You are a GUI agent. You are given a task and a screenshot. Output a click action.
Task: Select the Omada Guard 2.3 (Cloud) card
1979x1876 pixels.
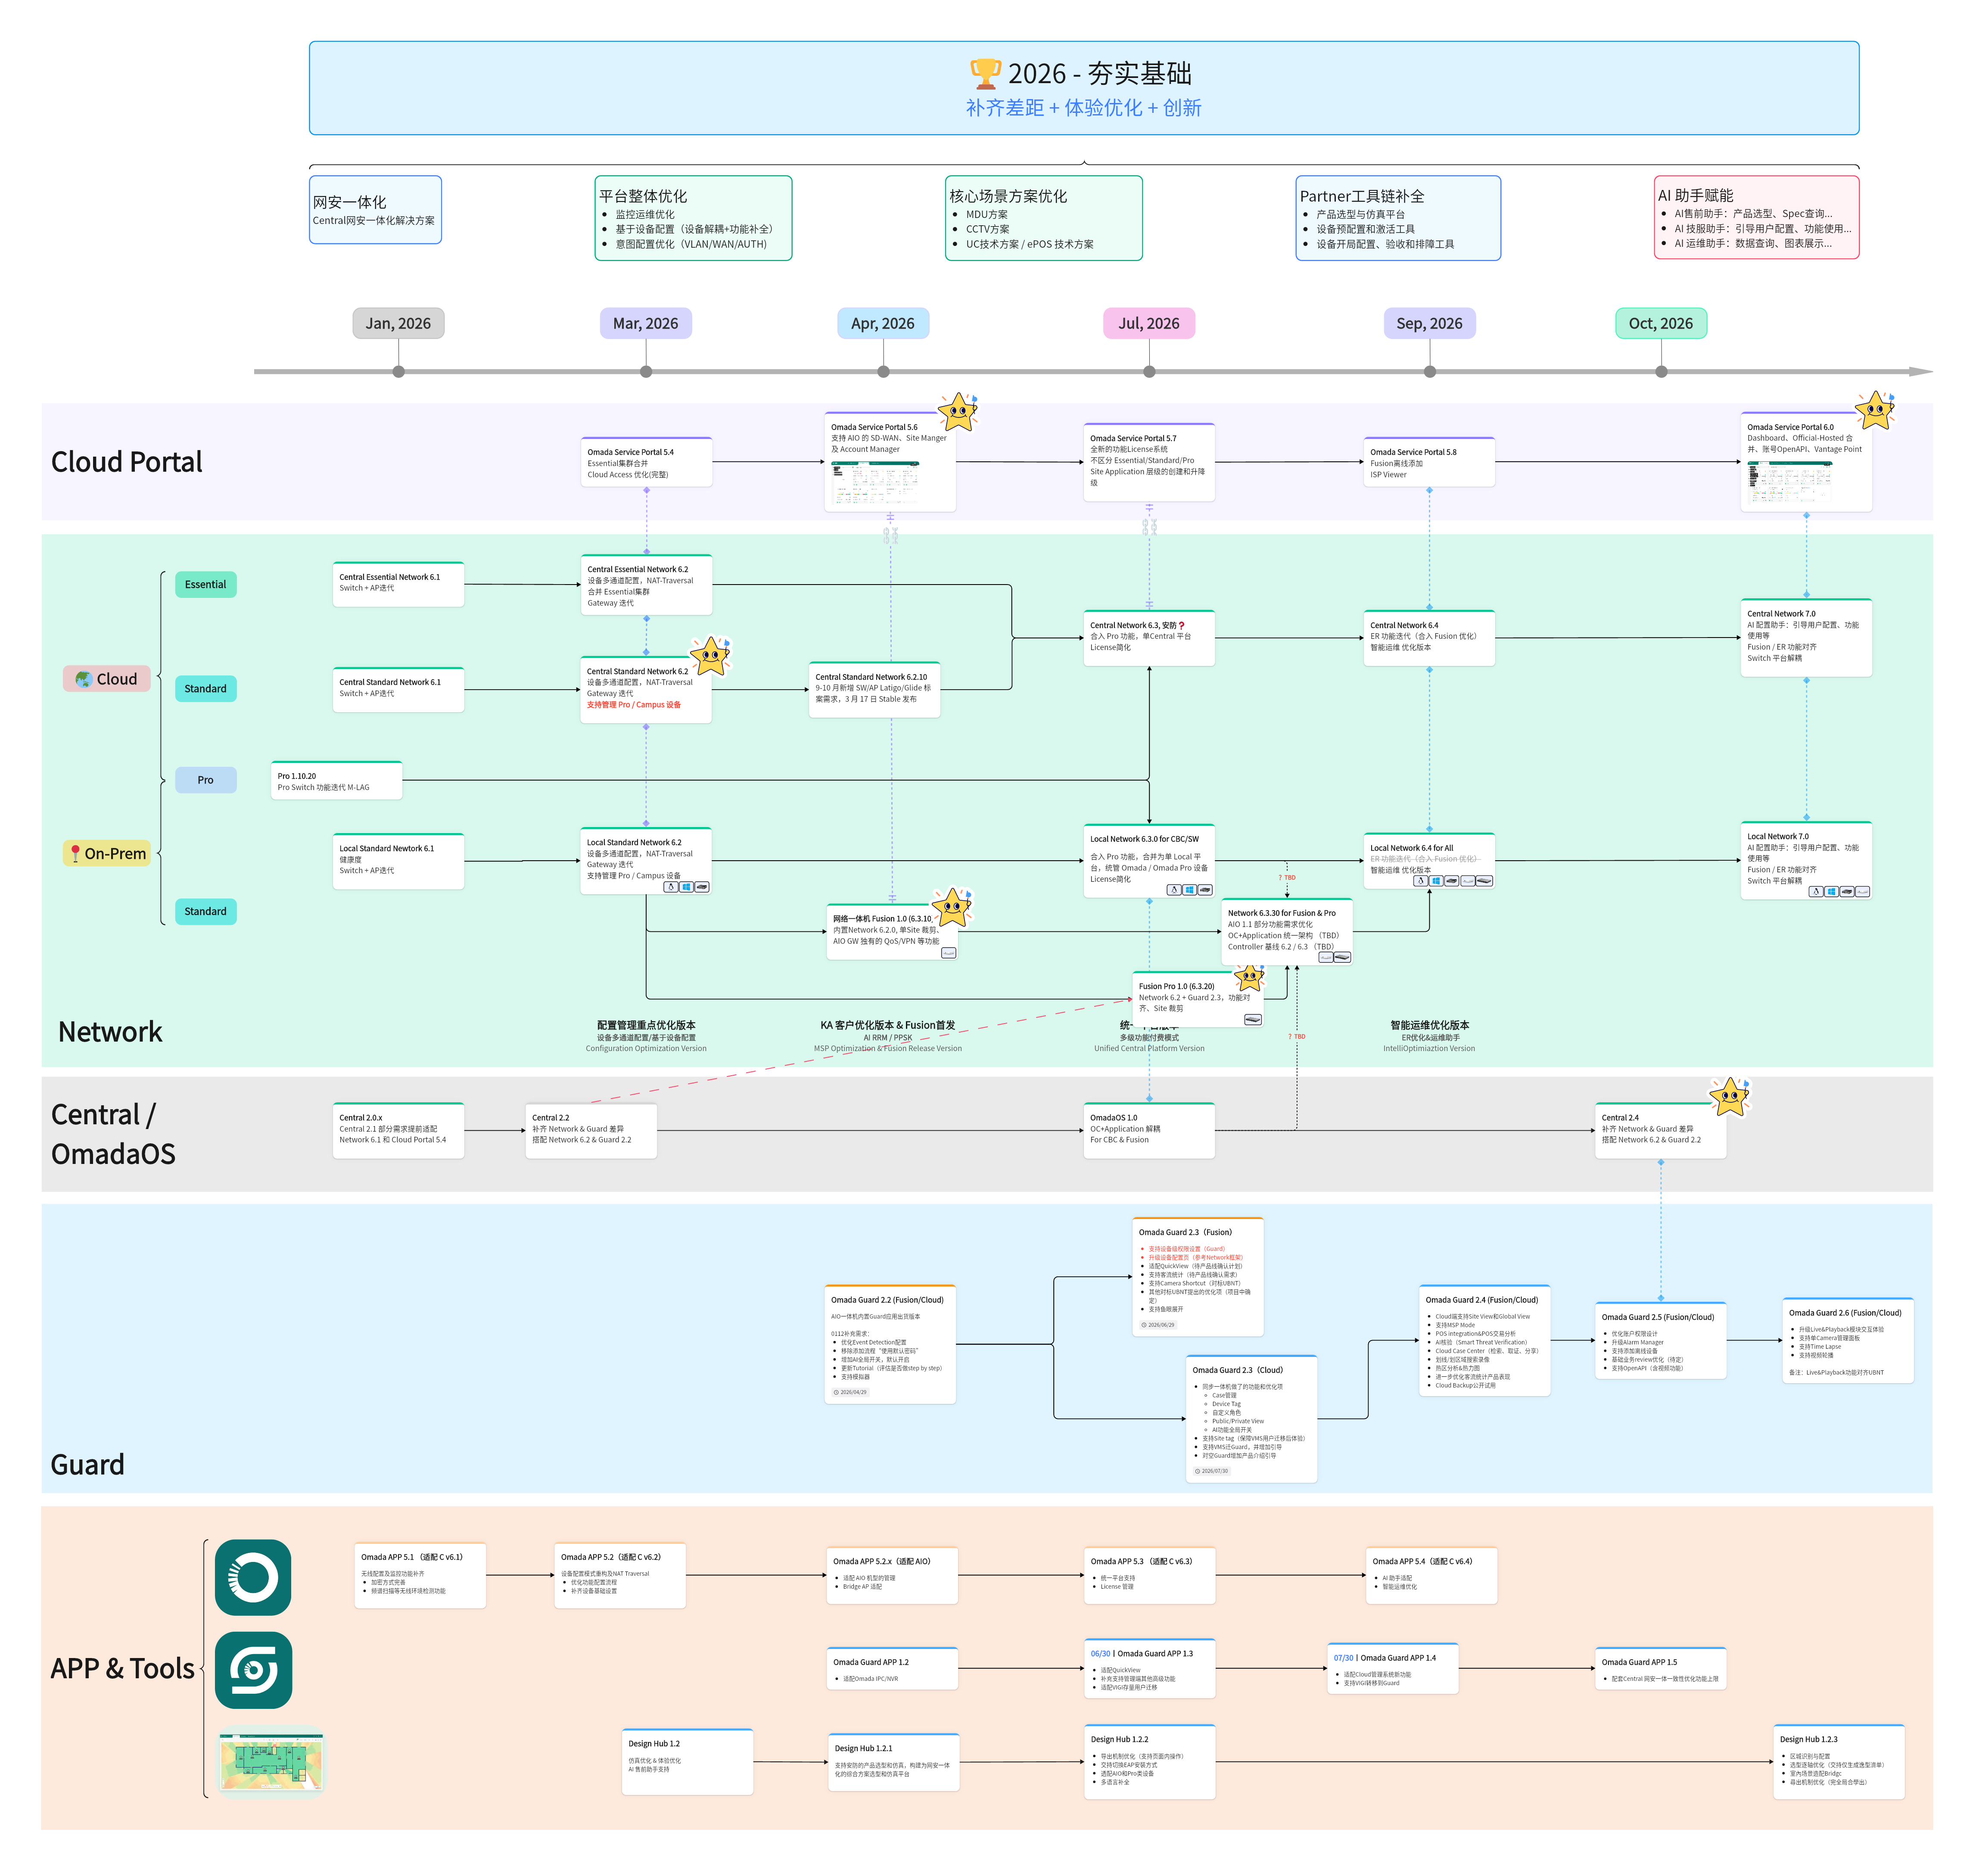pos(1251,1418)
